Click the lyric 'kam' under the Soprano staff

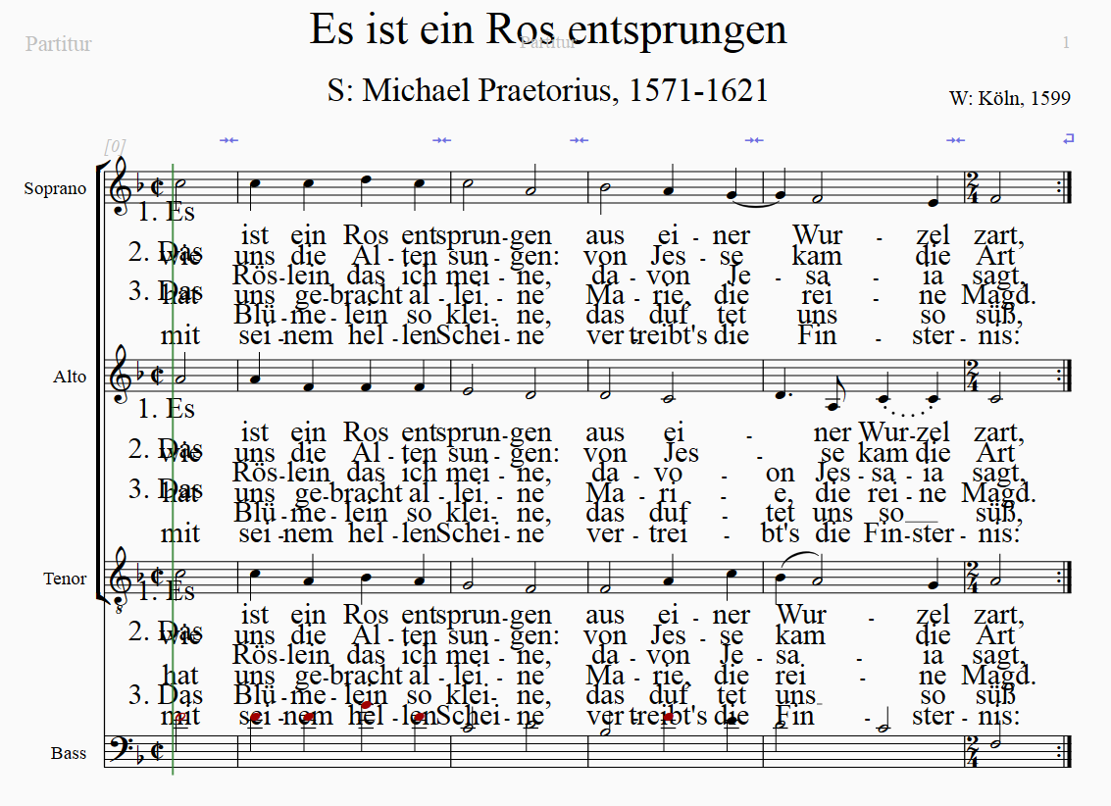pos(817,255)
